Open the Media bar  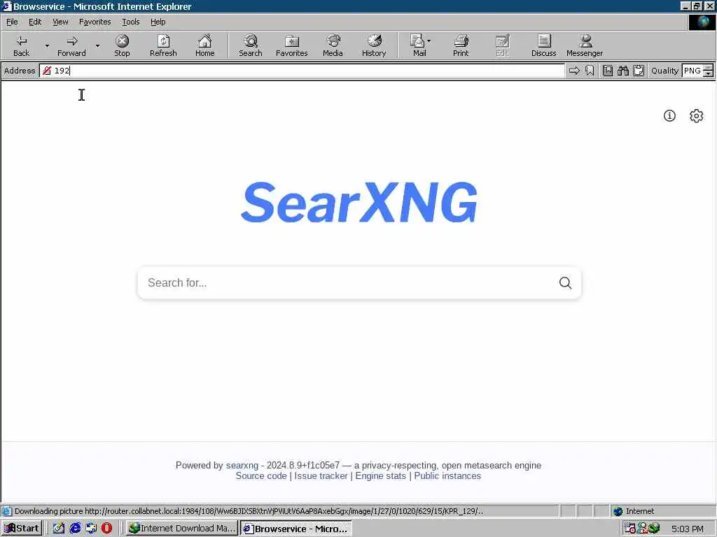[333, 45]
